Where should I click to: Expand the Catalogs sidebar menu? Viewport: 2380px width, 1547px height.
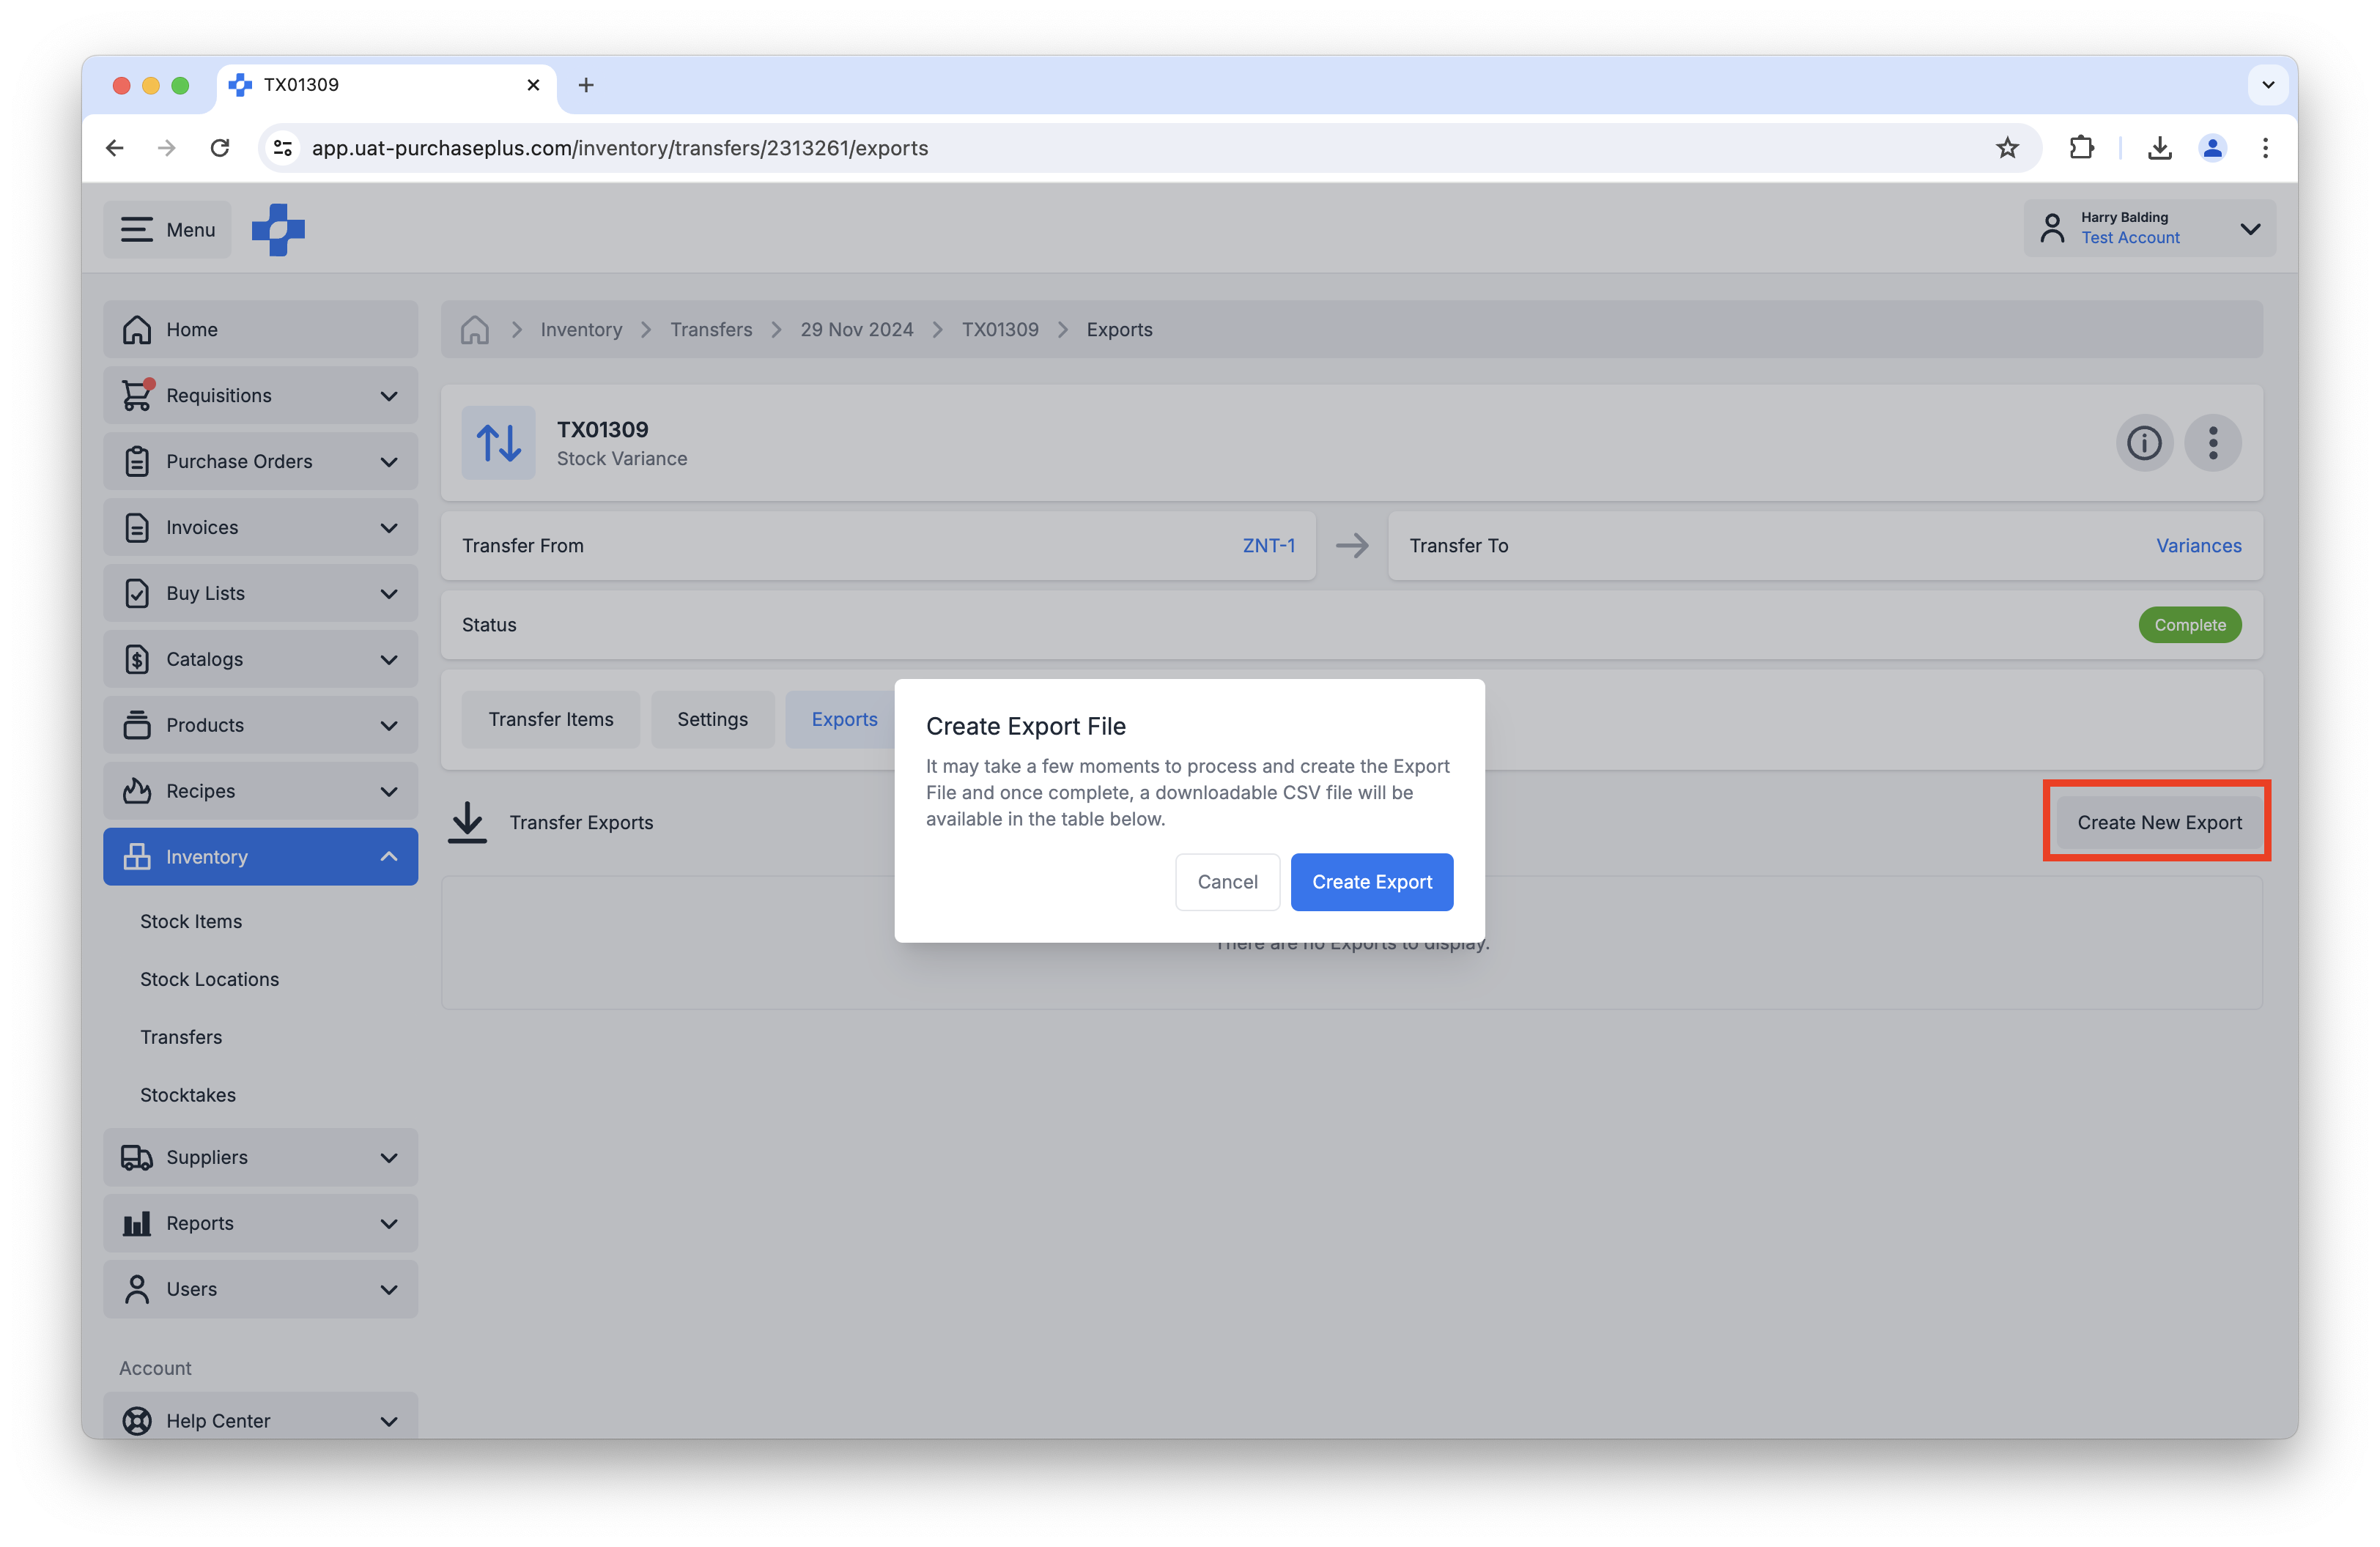[260, 659]
